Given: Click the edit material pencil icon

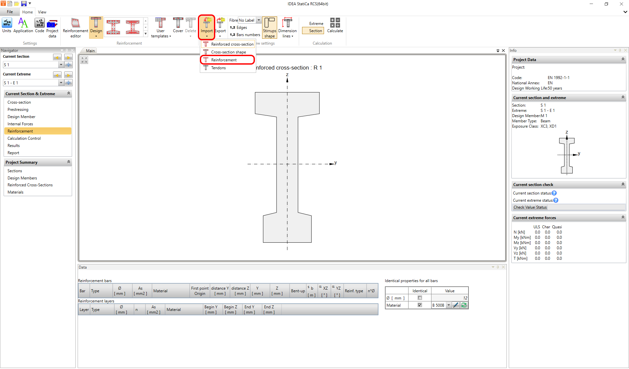Looking at the screenshot, I should (x=456, y=305).
